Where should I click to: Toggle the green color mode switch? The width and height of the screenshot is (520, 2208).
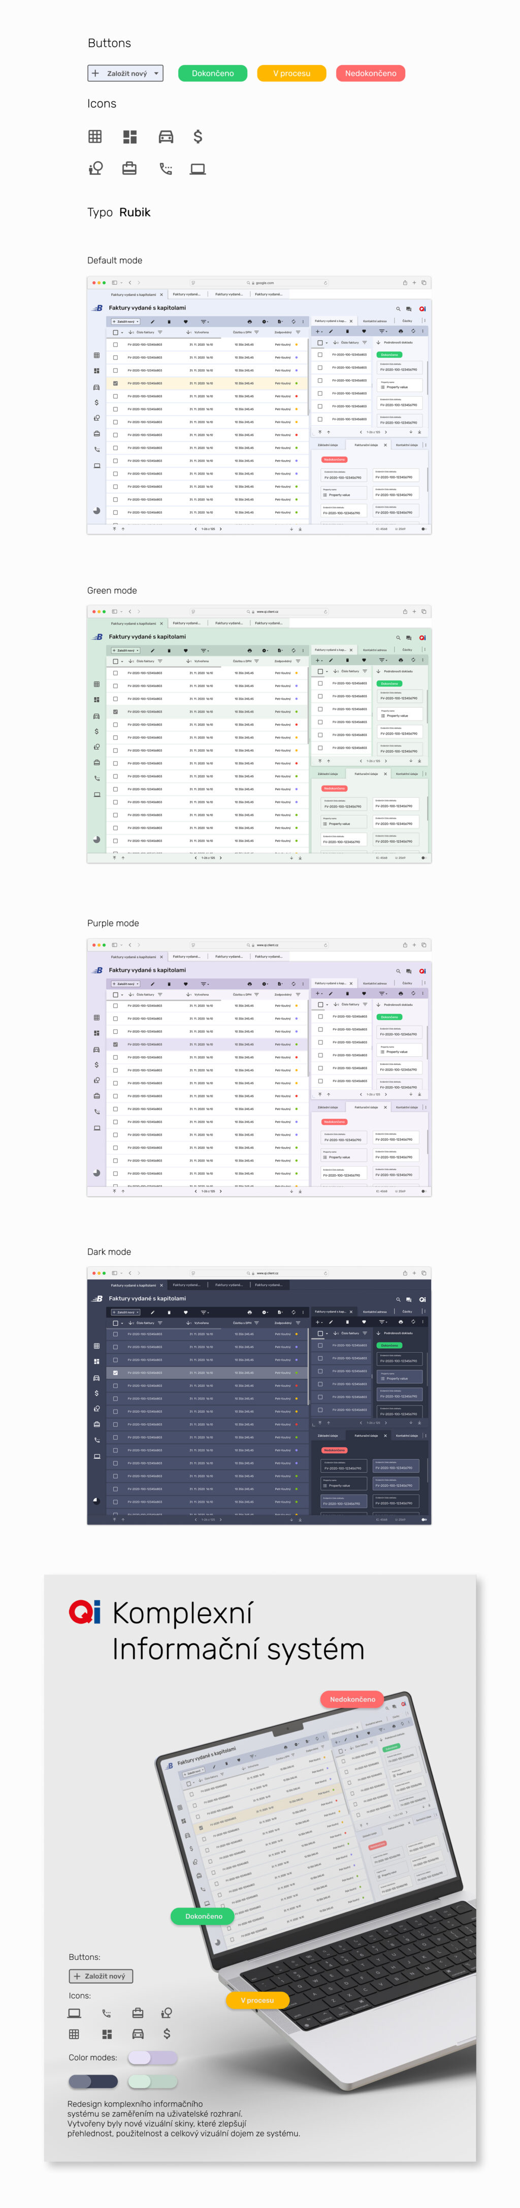click(x=152, y=2081)
